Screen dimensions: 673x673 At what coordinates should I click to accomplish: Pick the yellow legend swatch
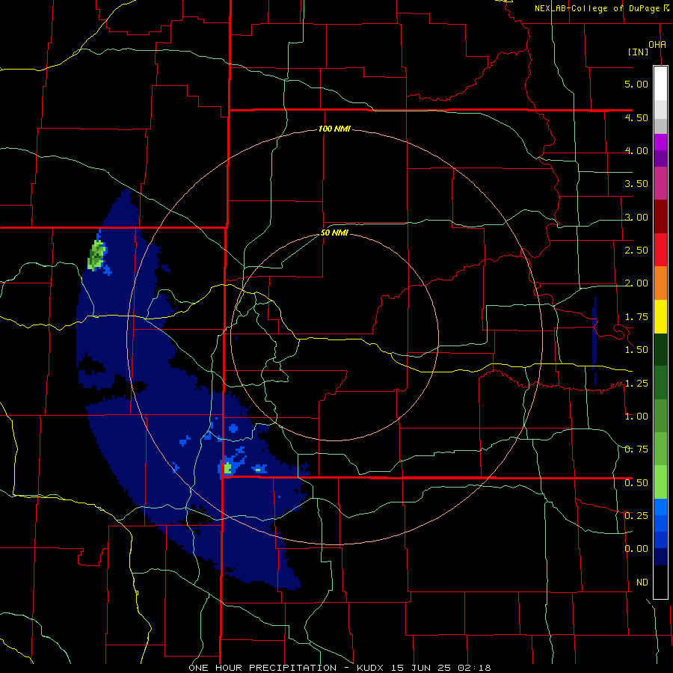click(660, 316)
